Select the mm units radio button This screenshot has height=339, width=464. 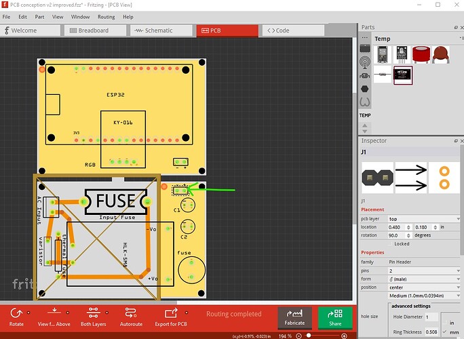click(445, 332)
